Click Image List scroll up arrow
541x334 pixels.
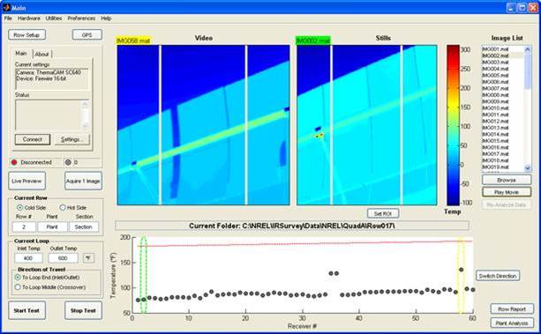pyautogui.click(x=528, y=49)
